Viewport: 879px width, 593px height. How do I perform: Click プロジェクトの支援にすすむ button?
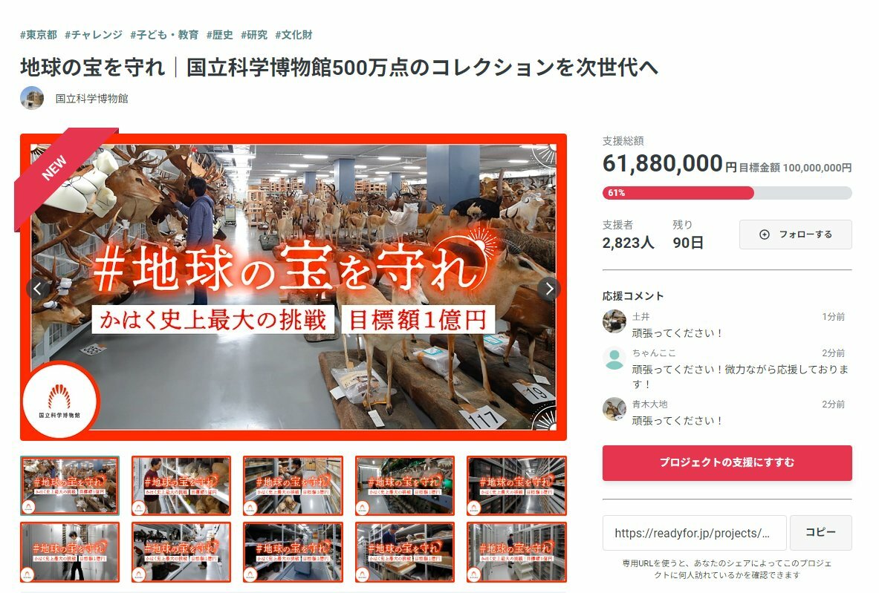(x=727, y=462)
